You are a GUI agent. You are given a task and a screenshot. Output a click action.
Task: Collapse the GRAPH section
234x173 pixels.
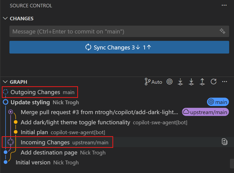(x=5, y=82)
